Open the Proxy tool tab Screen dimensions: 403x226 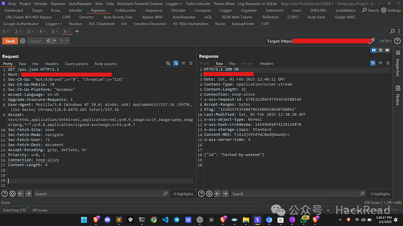pos(56,11)
